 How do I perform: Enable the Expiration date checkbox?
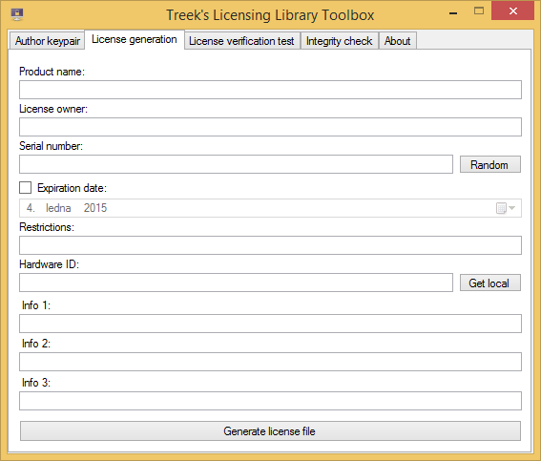[x=25, y=188]
